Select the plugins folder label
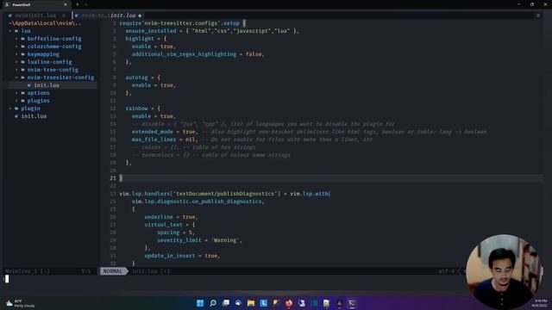Image resolution: width=552 pixels, height=310 pixels. pyautogui.click(x=38, y=101)
